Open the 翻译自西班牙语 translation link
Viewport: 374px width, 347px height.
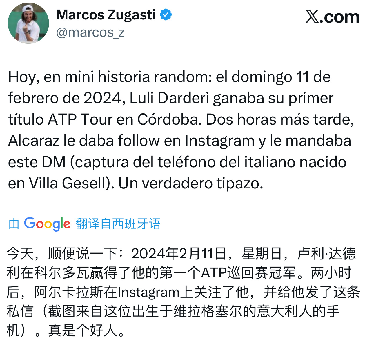coord(118,224)
